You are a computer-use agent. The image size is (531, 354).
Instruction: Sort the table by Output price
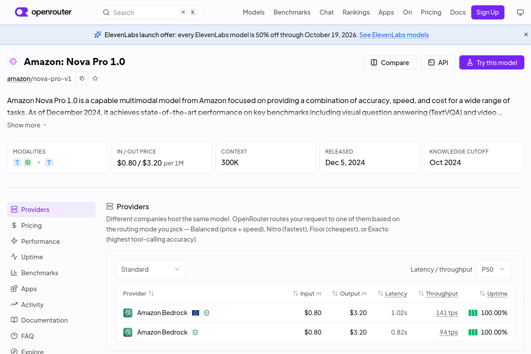[350, 293]
